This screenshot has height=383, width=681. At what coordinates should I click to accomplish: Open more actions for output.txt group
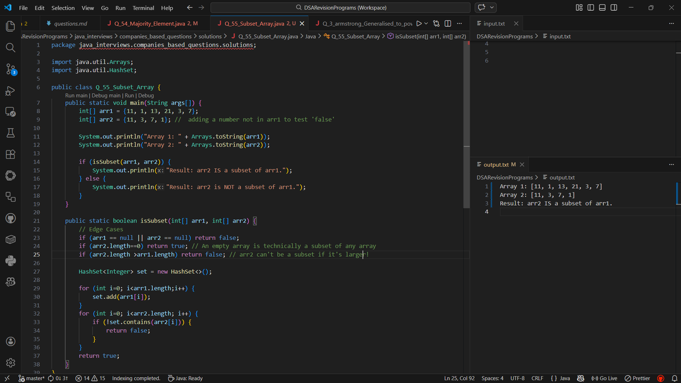671,164
